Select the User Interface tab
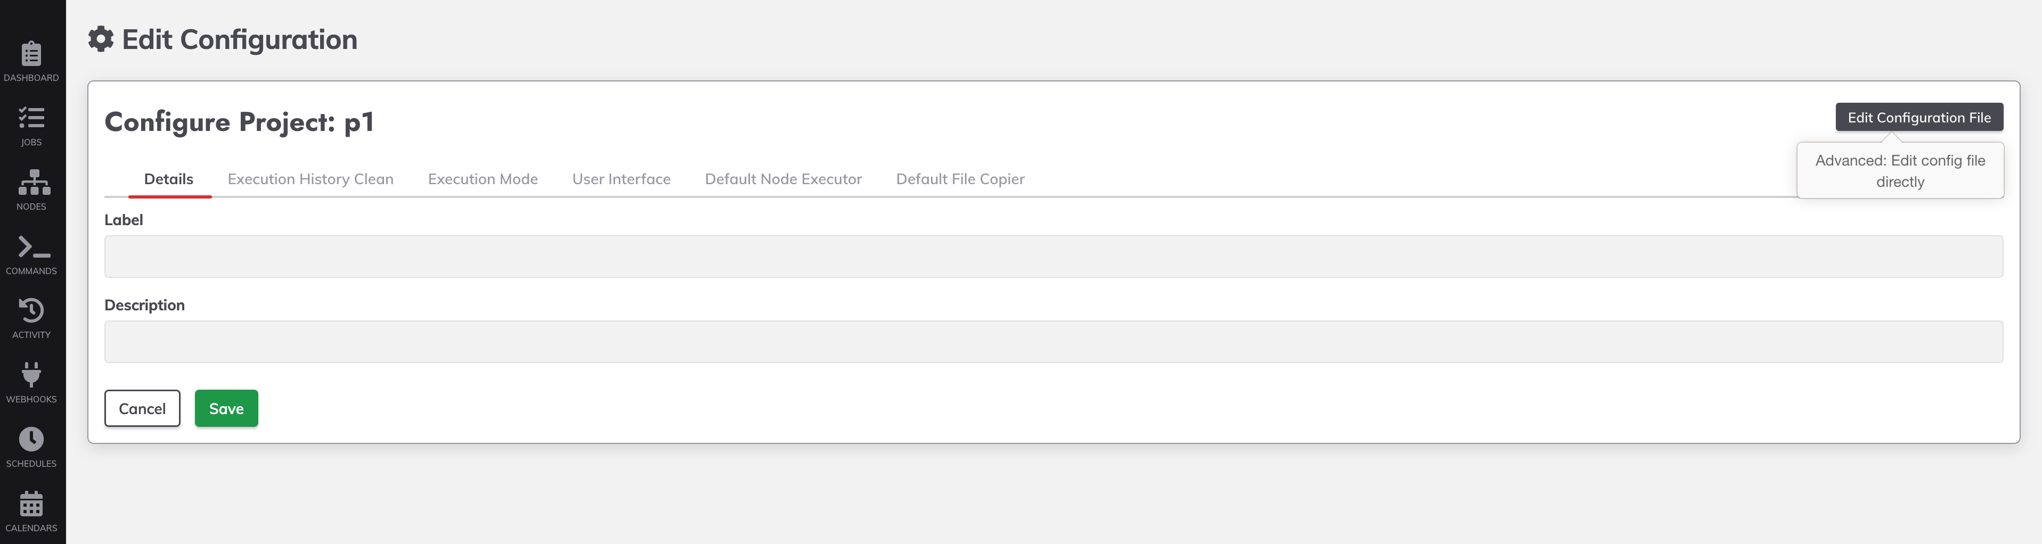Viewport: 2042px width, 544px height. tap(622, 179)
